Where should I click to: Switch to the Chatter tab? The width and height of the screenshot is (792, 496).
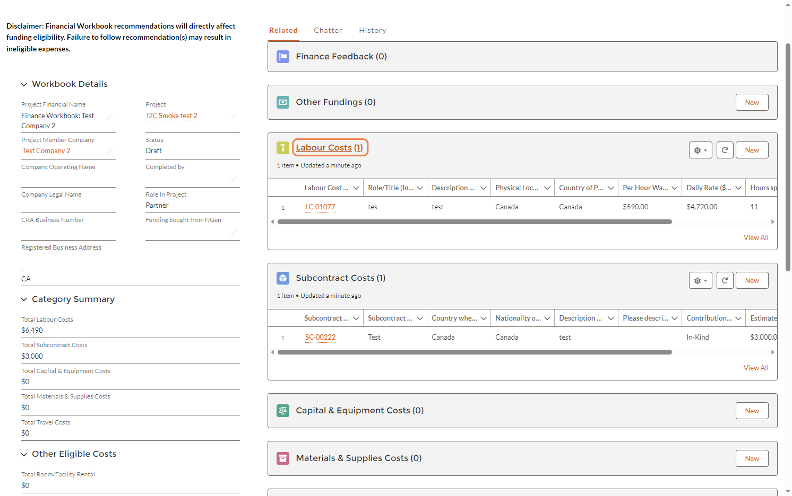click(x=328, y=30)
